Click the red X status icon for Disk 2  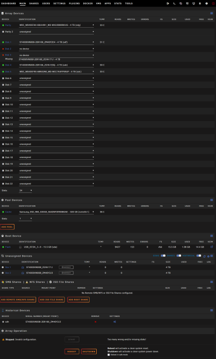[x=3, y=49]
